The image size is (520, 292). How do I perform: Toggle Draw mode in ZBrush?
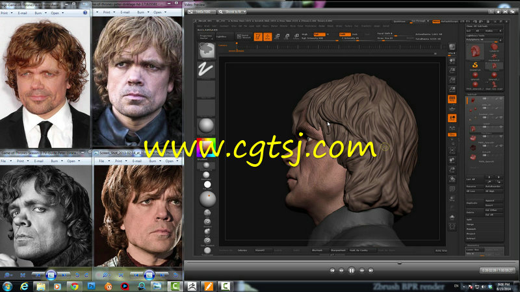[x=267, y=36]
